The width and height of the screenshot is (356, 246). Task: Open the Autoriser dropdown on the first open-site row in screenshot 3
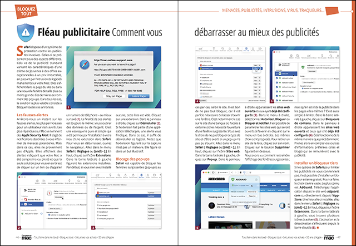[x=154, y=193]
